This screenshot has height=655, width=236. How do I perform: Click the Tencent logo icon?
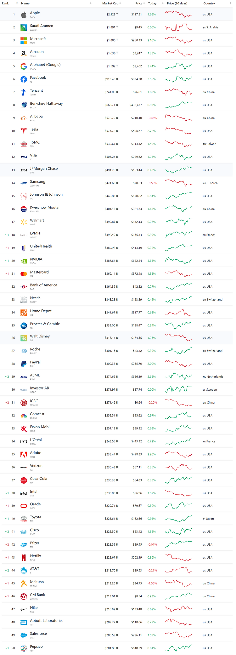tap(24, 92)
